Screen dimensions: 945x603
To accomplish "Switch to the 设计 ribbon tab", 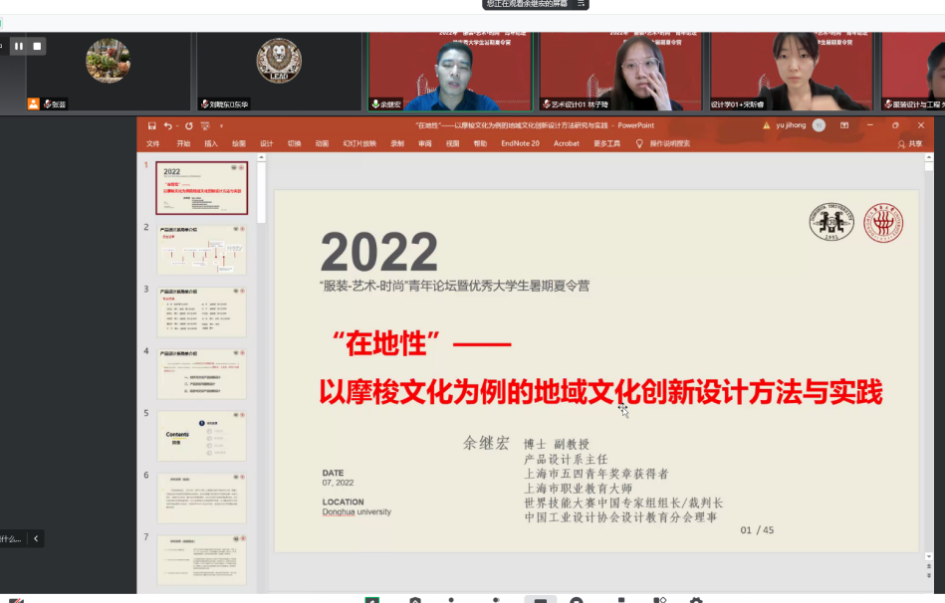I will coord(266,143).
